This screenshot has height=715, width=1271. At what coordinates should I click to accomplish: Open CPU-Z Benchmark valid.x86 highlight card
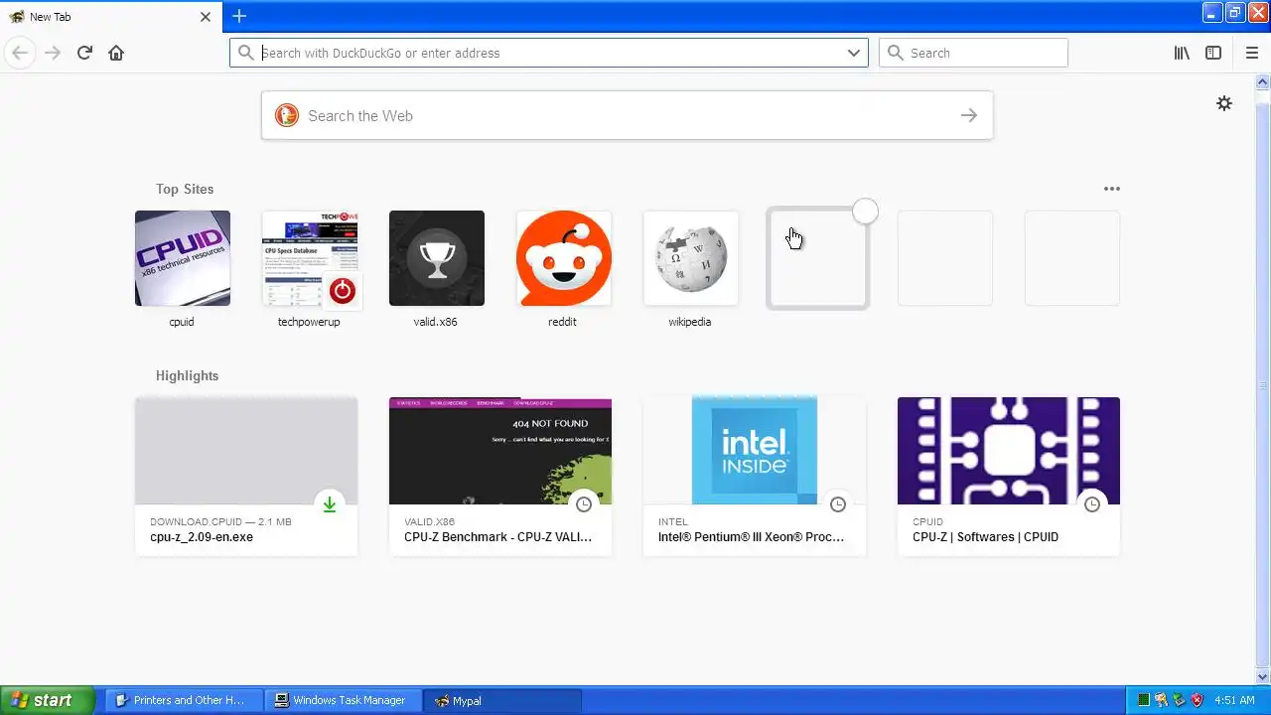(500, 477)
